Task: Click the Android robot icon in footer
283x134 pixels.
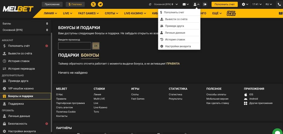Action: [246, 99]
